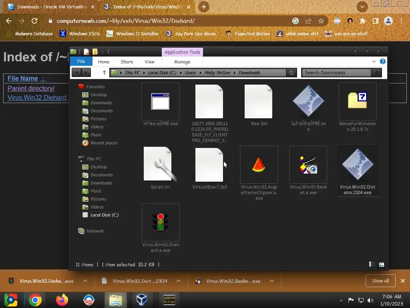Expand the Users breadcrumb arrow
The height and width of the screenshot is (308, 410).
pyautogui.click(x=201, y=73)
